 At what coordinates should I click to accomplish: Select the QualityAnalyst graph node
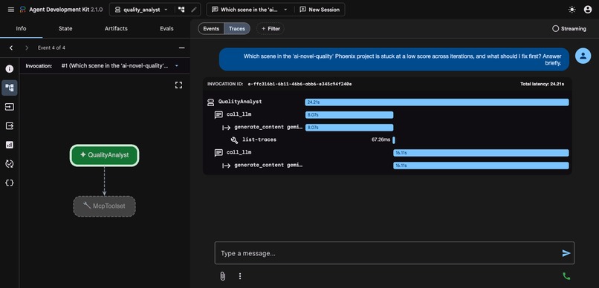click(104, 155)
